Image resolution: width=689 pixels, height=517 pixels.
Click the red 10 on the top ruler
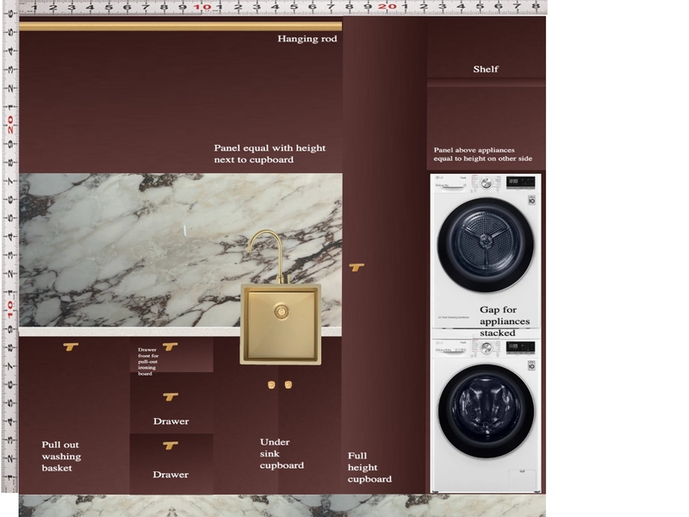coord(202,7)
